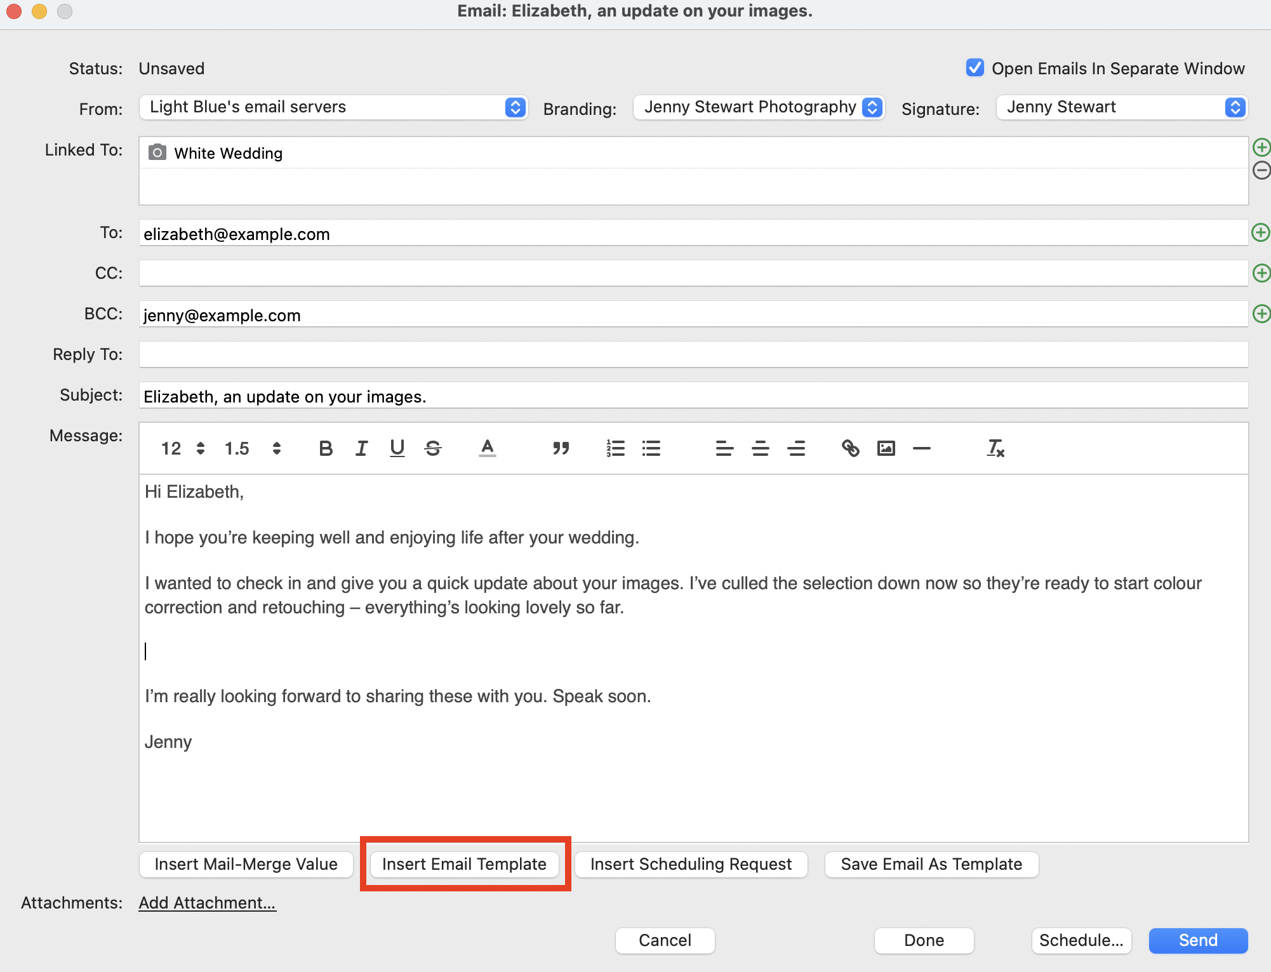Clear formatting with the Tx icon
This screenshot has width=1271, height=972.
point(995,448)
